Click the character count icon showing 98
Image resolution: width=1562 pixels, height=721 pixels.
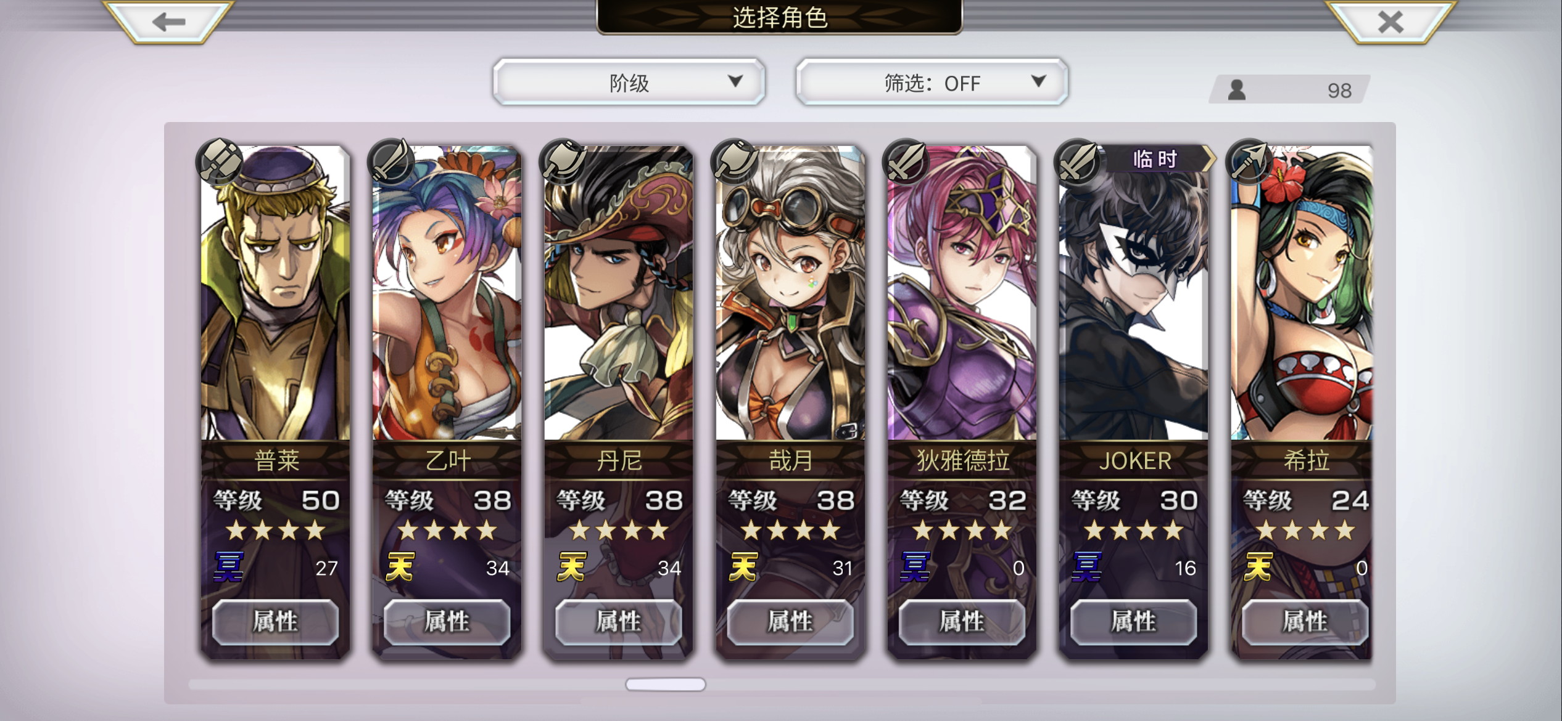[x=1237, y=90]
